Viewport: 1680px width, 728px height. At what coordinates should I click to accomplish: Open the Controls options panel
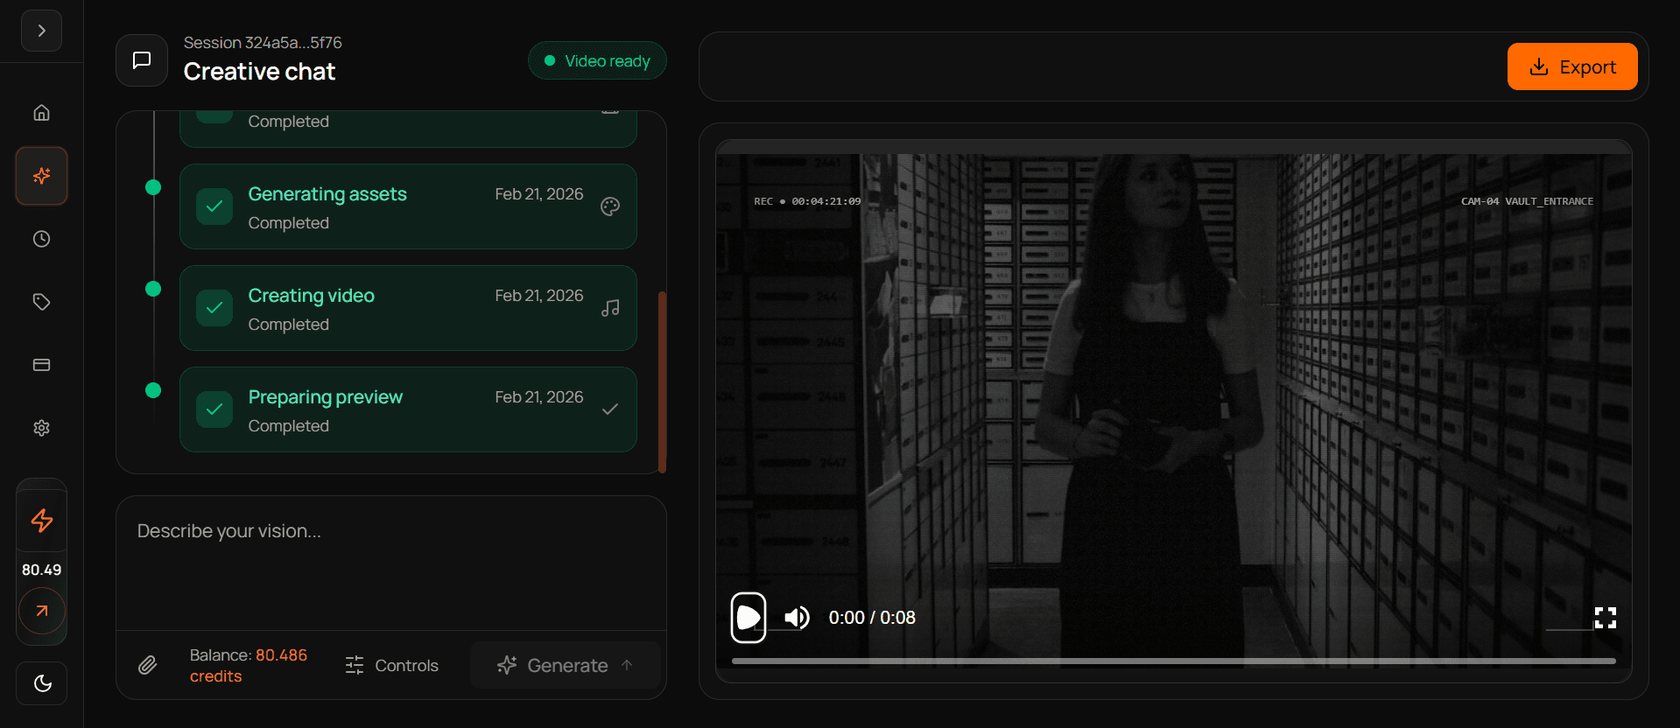pyautogui.click(x=391, y=666)
